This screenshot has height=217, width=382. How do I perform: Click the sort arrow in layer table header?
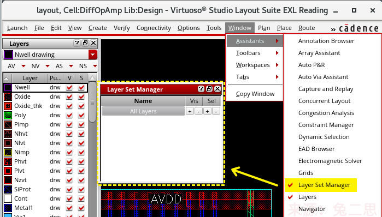click(x=7, y=79)
